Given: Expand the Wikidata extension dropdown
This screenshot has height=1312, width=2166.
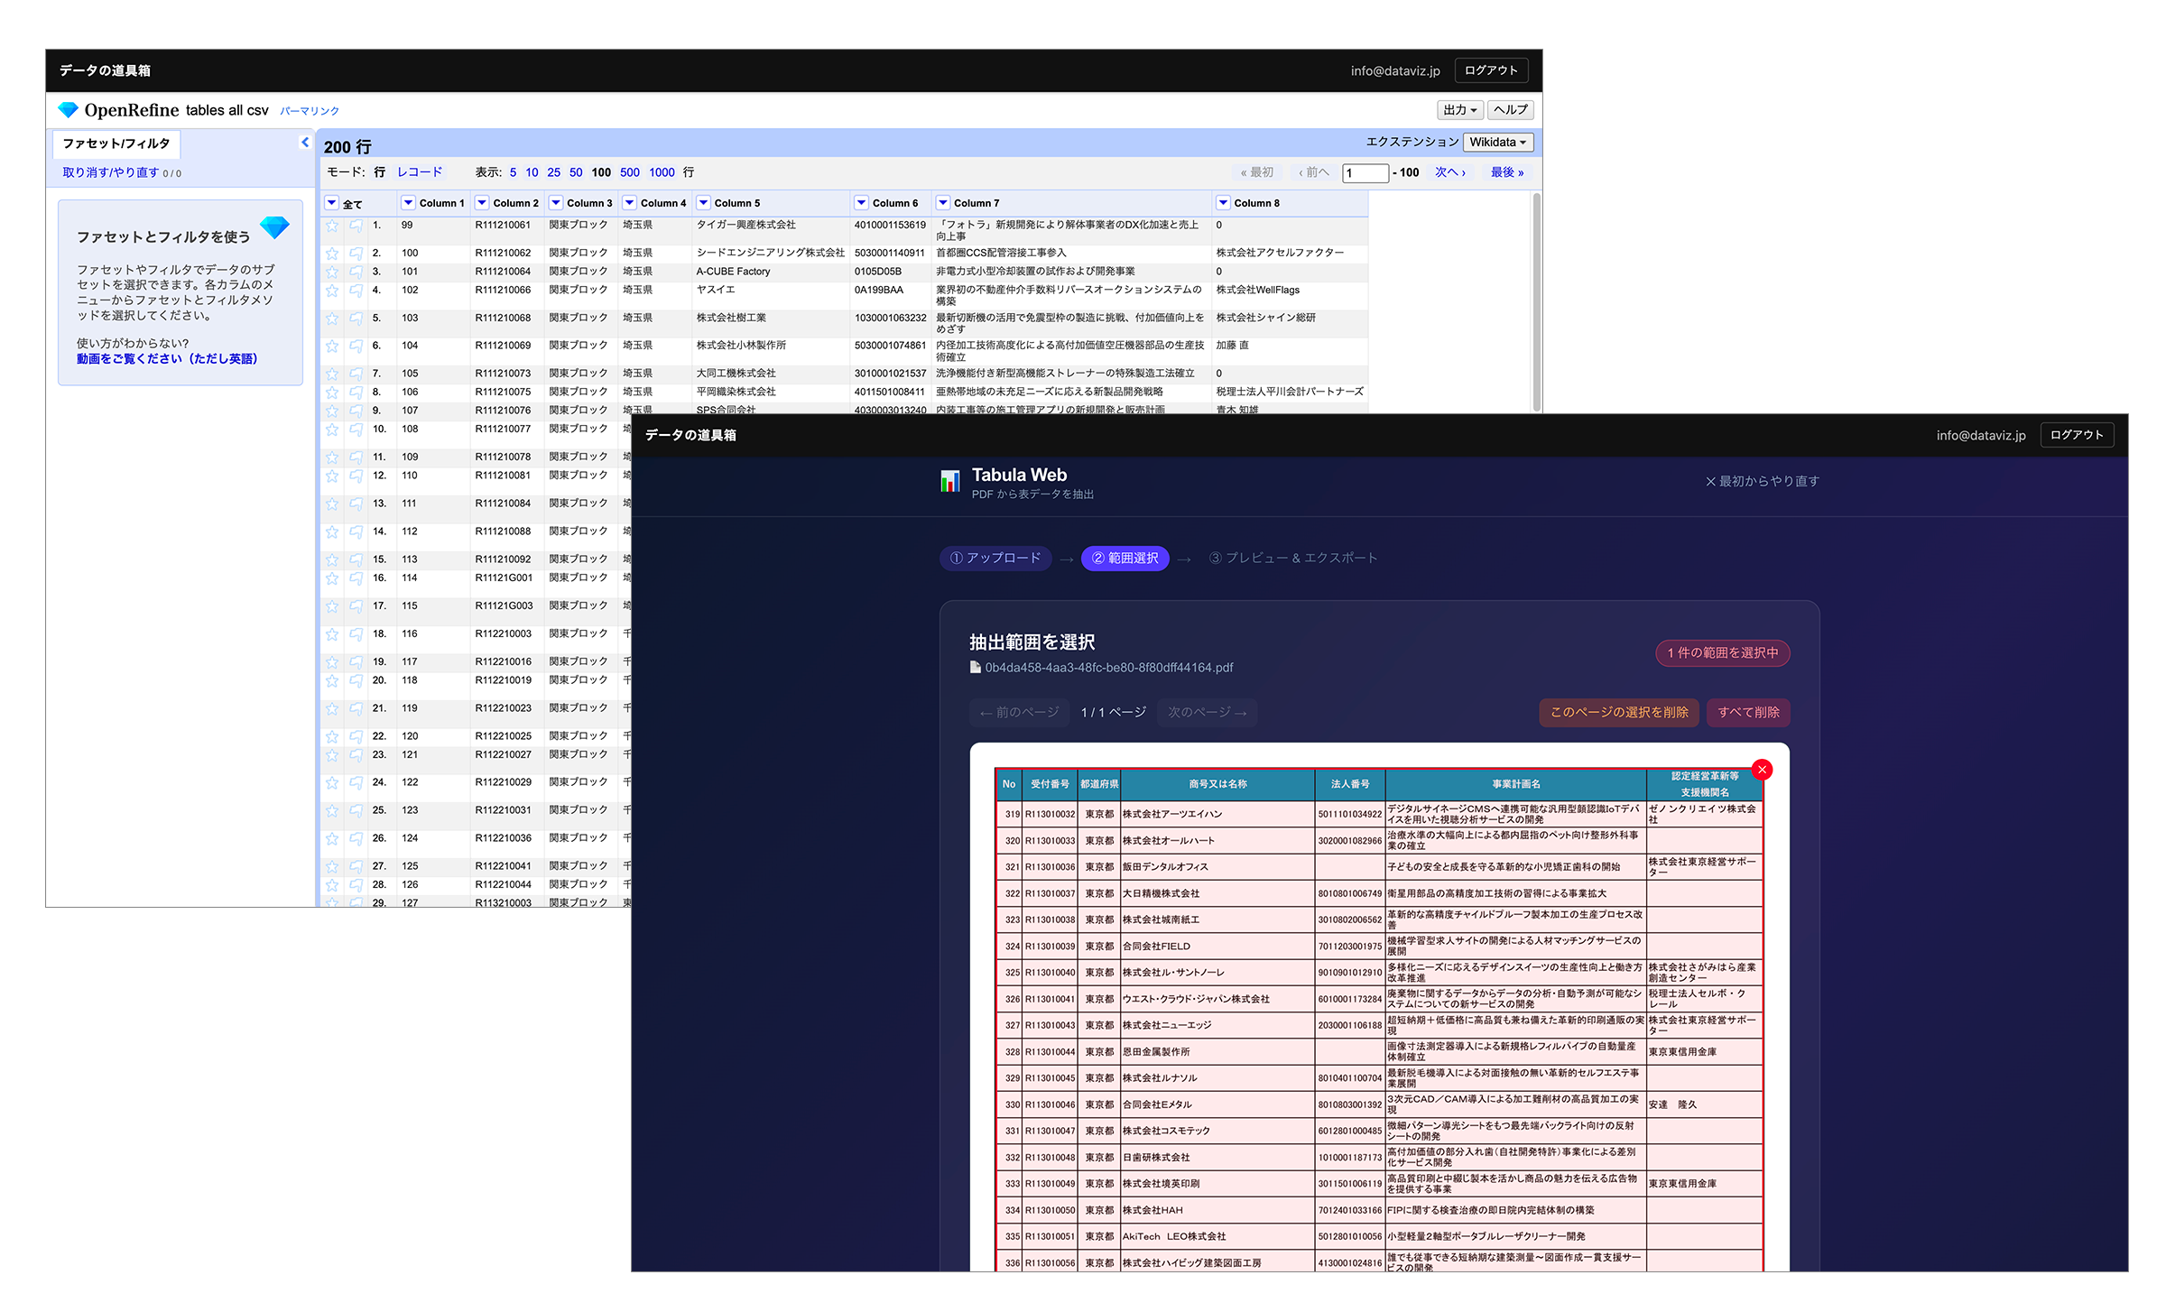Looking at the screenshot, I should pos(1497,143).
